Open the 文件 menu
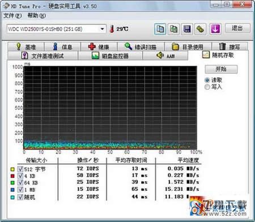 12,15
